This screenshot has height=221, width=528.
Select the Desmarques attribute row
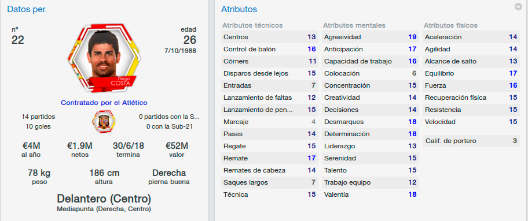371,122
